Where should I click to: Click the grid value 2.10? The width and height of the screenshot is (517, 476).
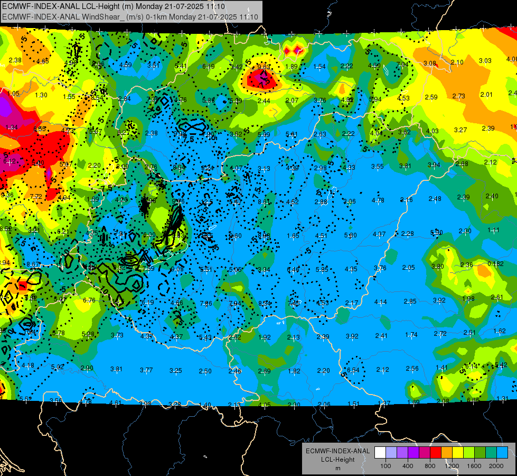(457, 62)
